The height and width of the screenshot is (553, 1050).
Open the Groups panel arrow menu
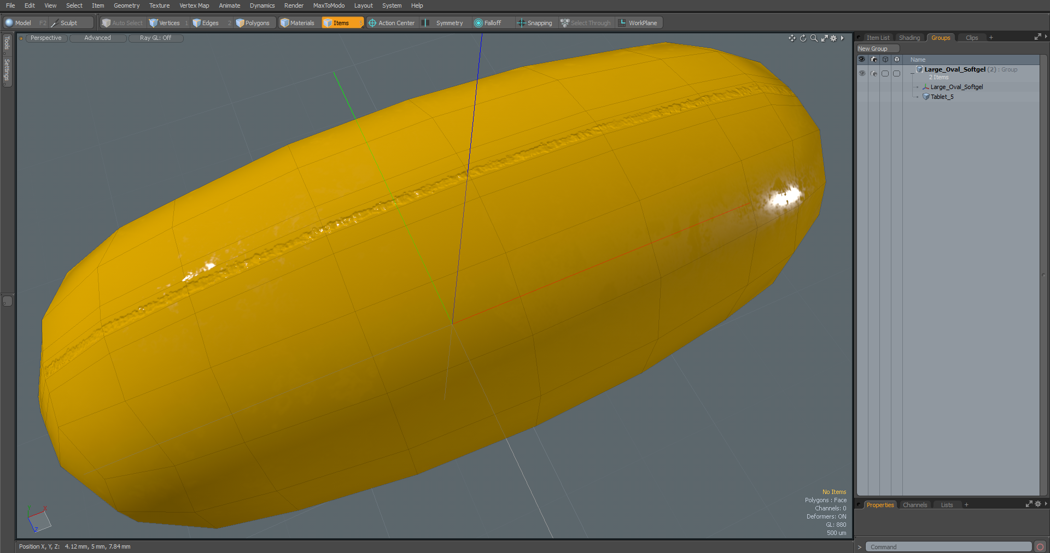tap(1046, 37)
